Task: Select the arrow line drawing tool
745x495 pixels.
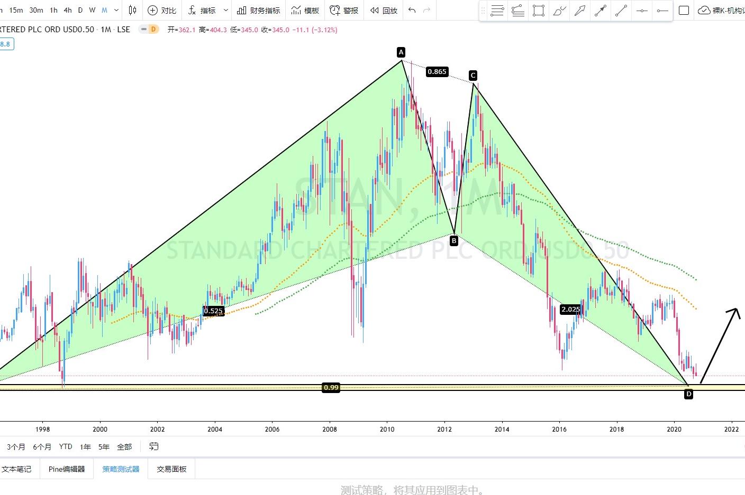Action: [x=601, y=11]
